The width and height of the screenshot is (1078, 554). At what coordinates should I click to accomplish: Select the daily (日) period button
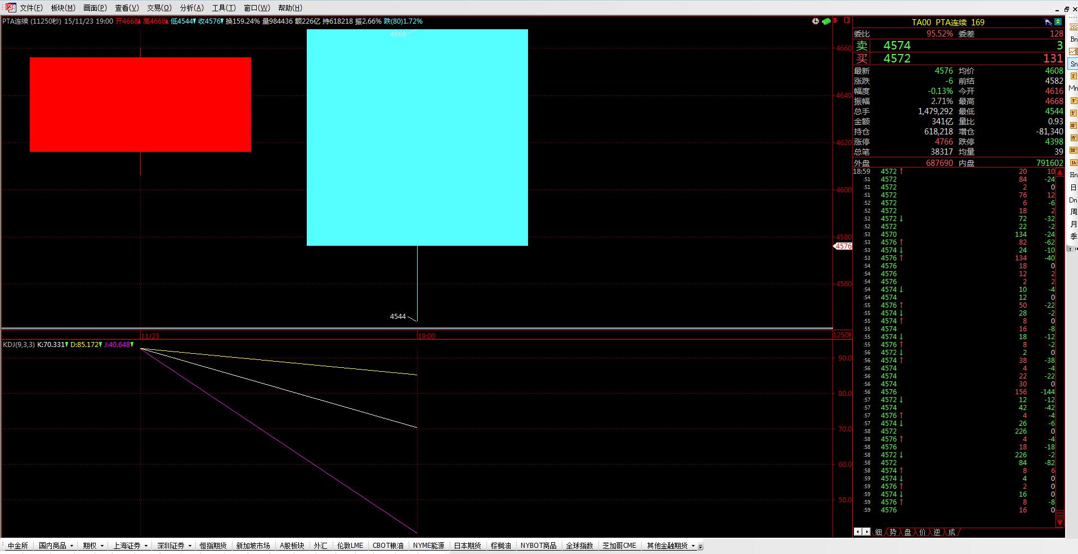pos(1073,187)
